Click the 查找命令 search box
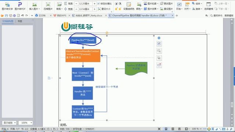This screenshot has width=235, height=132. click(x=222, y=15)
